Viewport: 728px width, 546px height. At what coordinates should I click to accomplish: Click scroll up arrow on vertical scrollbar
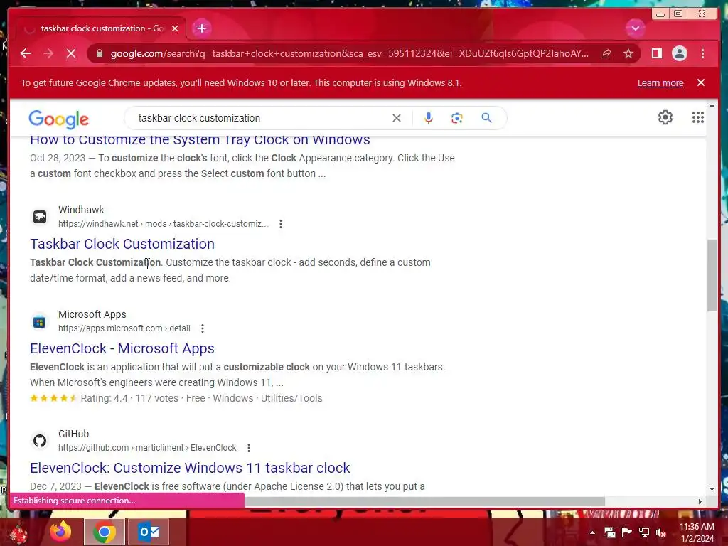click(712, 107)
